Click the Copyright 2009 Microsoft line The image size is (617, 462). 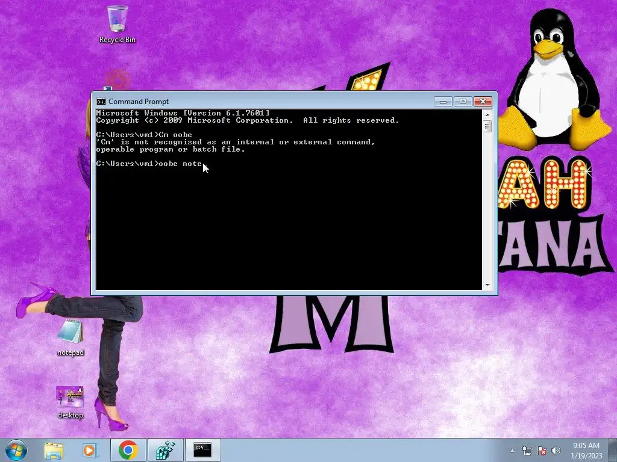click(248, 120)
